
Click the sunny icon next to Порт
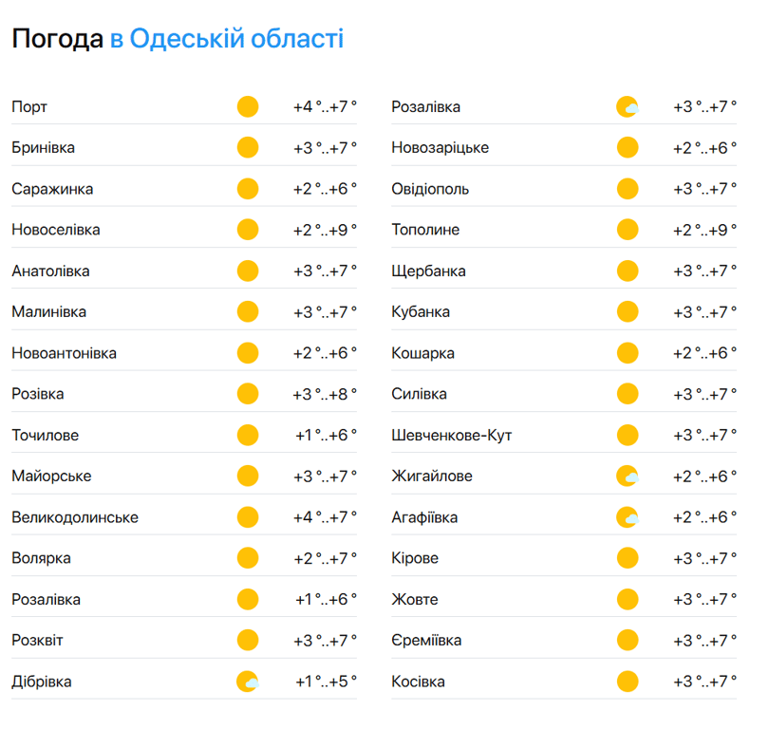[248, 106]
